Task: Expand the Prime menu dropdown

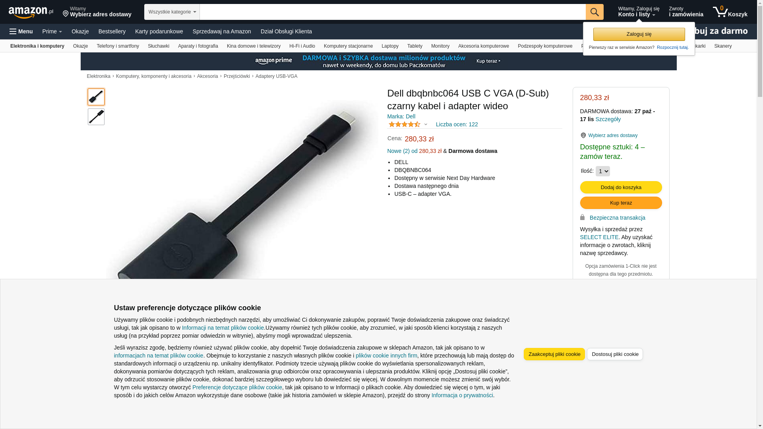Action: [52, 31]
